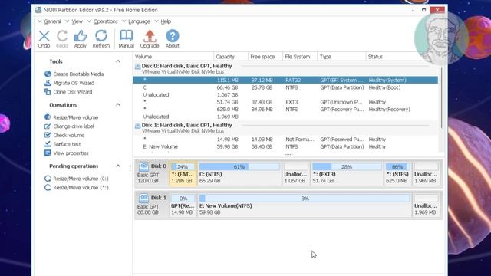Select the Unallocated 1.969 MB row
Screen dimensions: 491x276
[285, 117]
